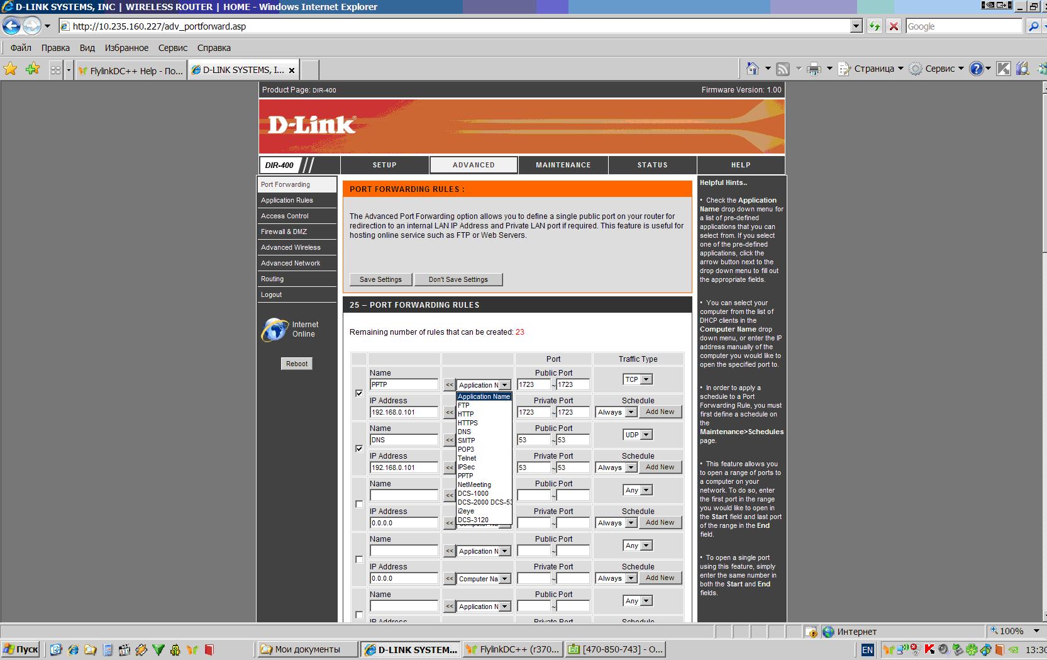Screen dimensions: 1047x660
Task: Enable the fourth port forwarding rule checkbox
Action: [x=359, y=559]
